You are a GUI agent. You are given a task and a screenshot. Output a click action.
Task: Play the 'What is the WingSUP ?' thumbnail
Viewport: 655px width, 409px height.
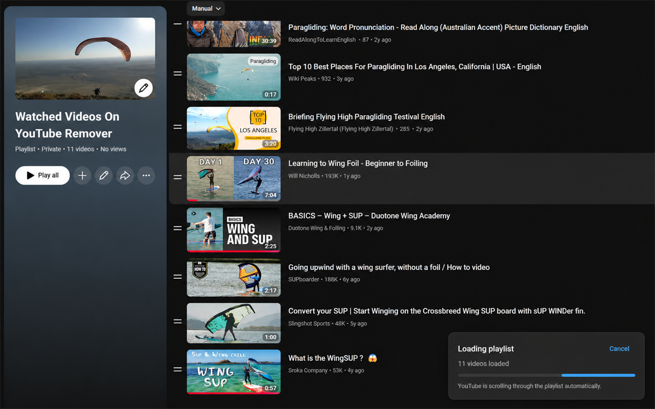click(x=234, y=372)
